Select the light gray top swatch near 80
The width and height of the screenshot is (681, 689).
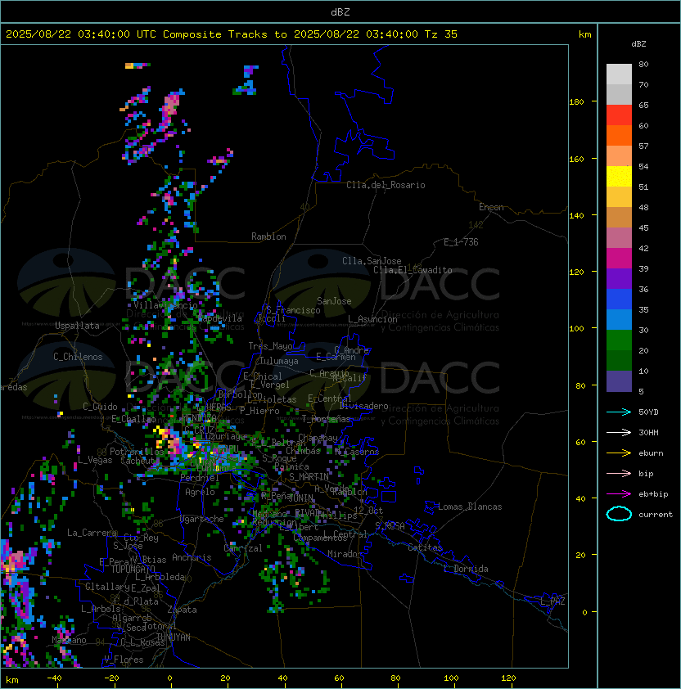[619, 74]
